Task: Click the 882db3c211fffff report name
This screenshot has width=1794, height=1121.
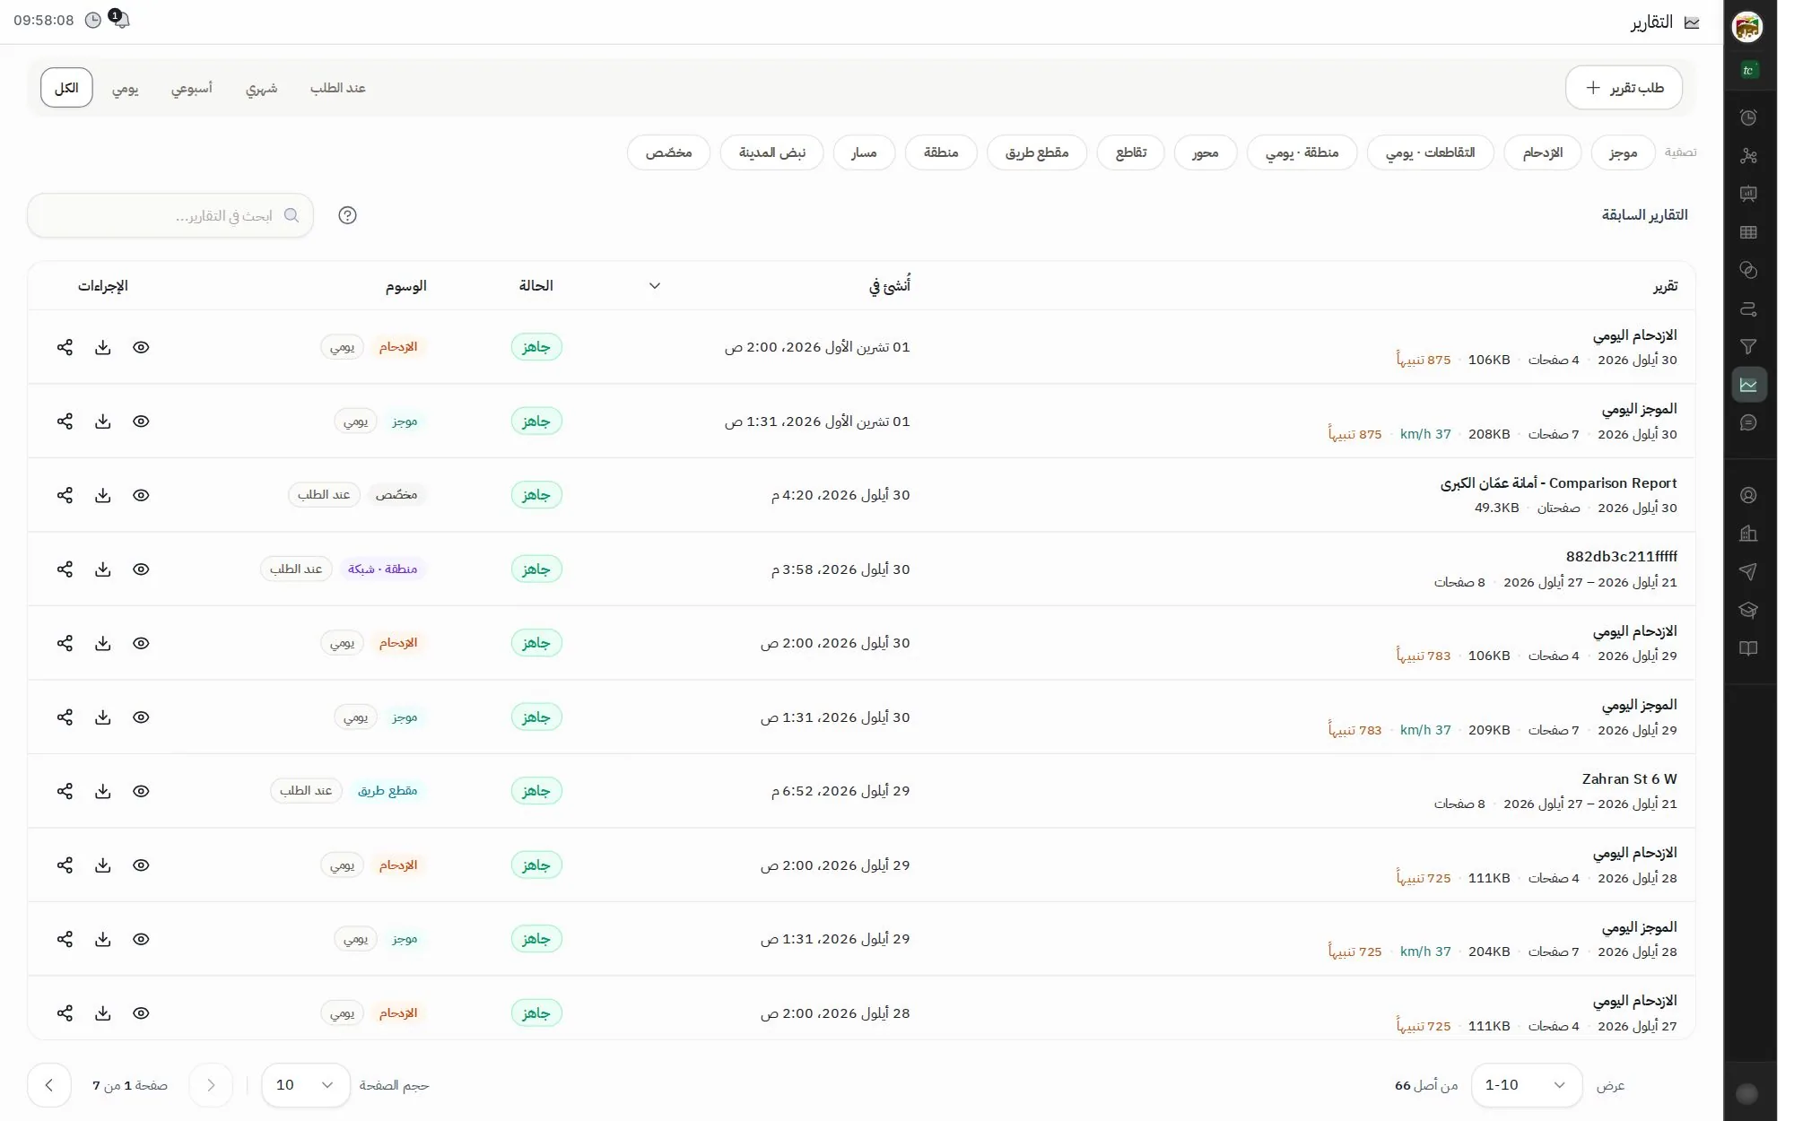Action: 1622,557
